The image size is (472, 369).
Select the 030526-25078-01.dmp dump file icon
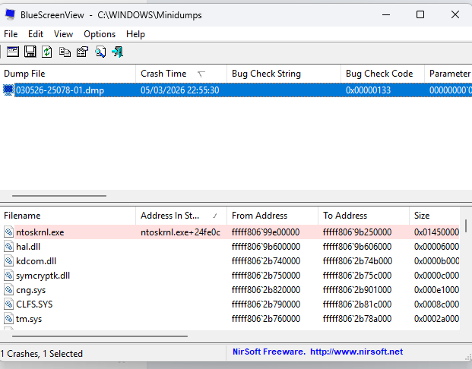(8, 90)
